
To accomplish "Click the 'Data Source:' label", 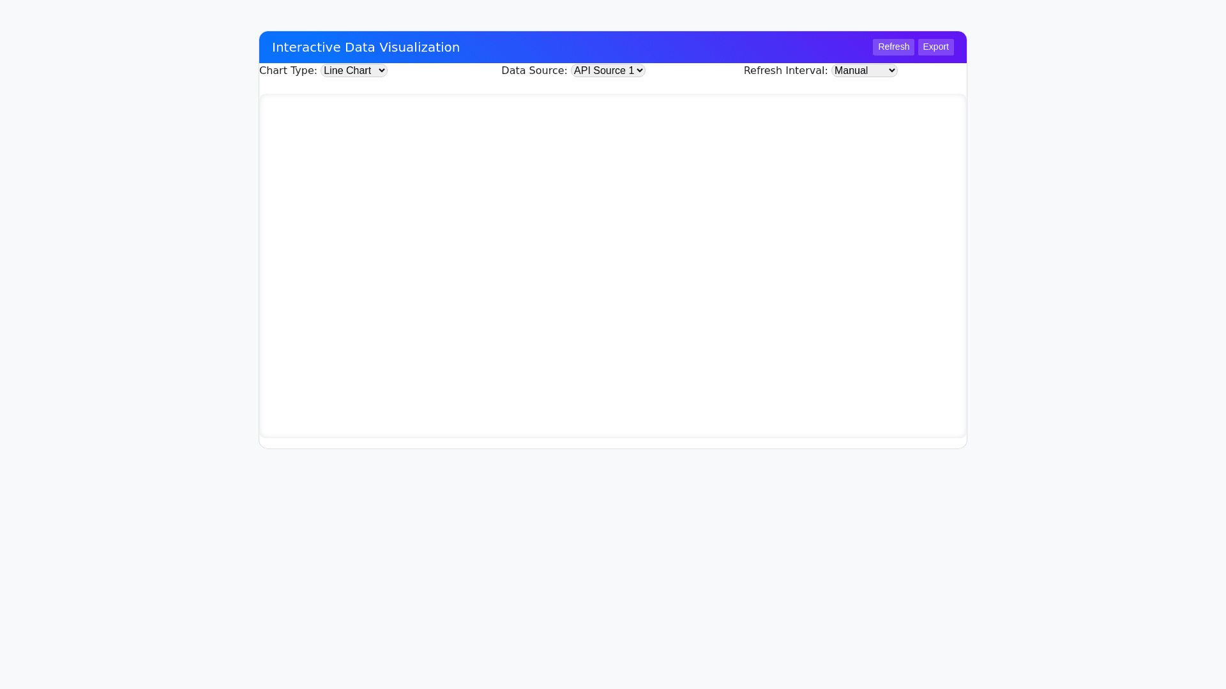I will pos(534,71).
